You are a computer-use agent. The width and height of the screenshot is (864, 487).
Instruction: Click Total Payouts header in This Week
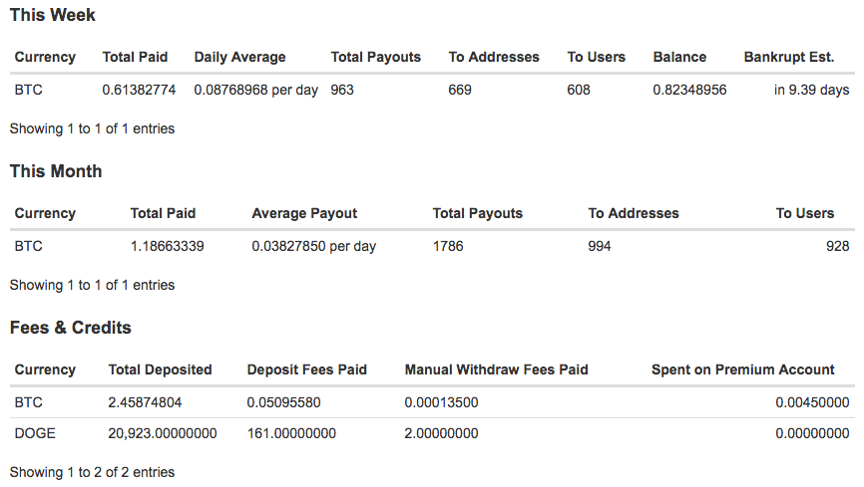point(376,57)
